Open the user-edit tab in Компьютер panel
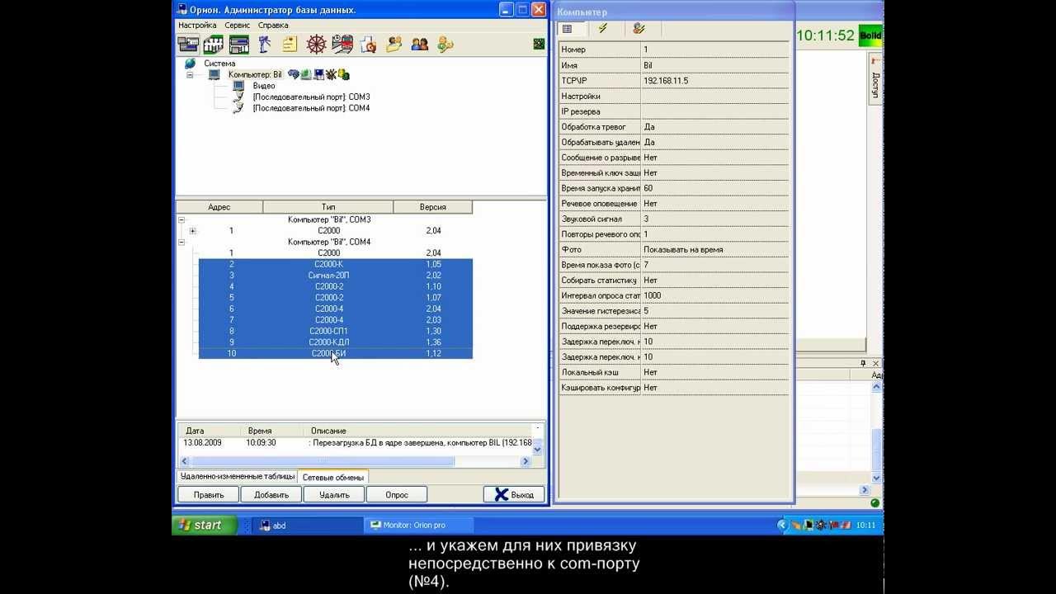1056x594 pixels. tap(639, 29)
